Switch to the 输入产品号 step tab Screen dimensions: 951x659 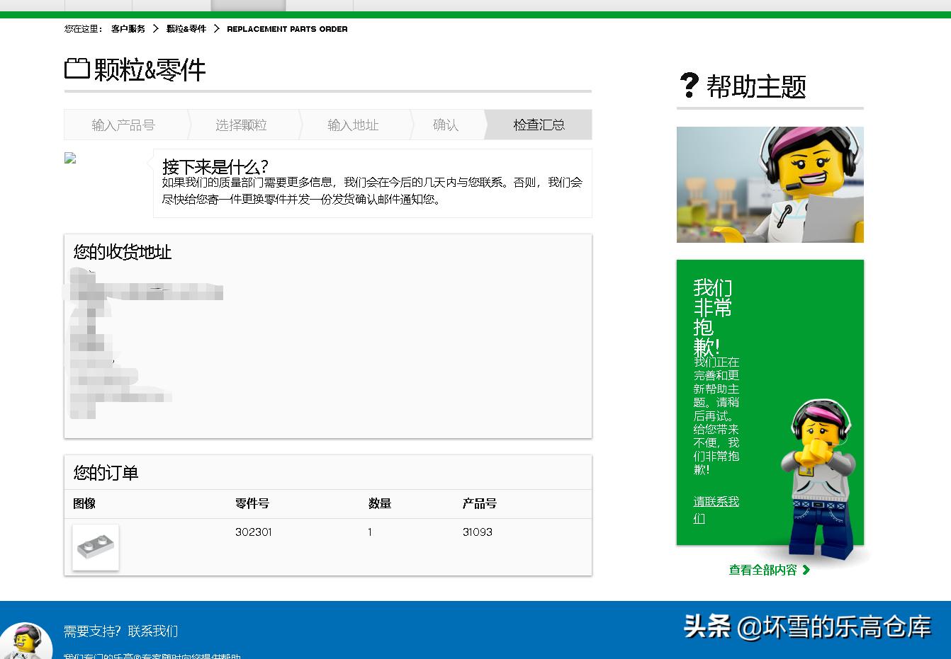tap(124, 125)
